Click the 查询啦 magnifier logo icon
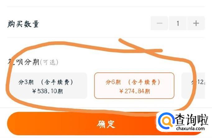This screenshot has height=138, width=212. pyautogui.click(x=166, y=121)
